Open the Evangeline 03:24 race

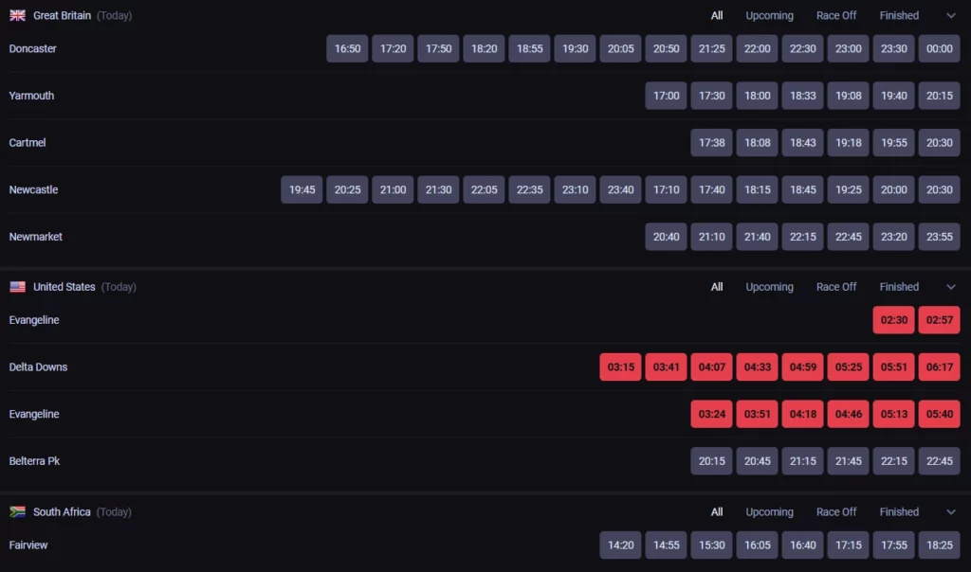711,414
